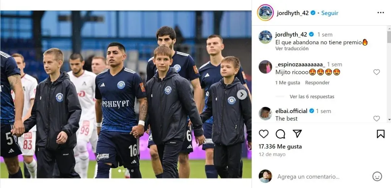This screenshot has height=188, width=391.
Task: Click Agrega un comentario input field
Action: coord(309,177)
